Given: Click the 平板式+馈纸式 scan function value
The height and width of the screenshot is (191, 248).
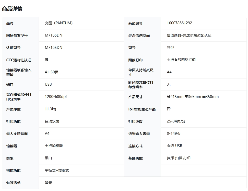Looking at the screenshot, I should tap(57, 170).
